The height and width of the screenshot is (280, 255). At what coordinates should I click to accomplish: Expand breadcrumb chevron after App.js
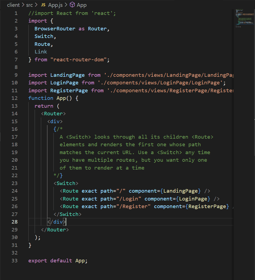(x=66, y=5)
